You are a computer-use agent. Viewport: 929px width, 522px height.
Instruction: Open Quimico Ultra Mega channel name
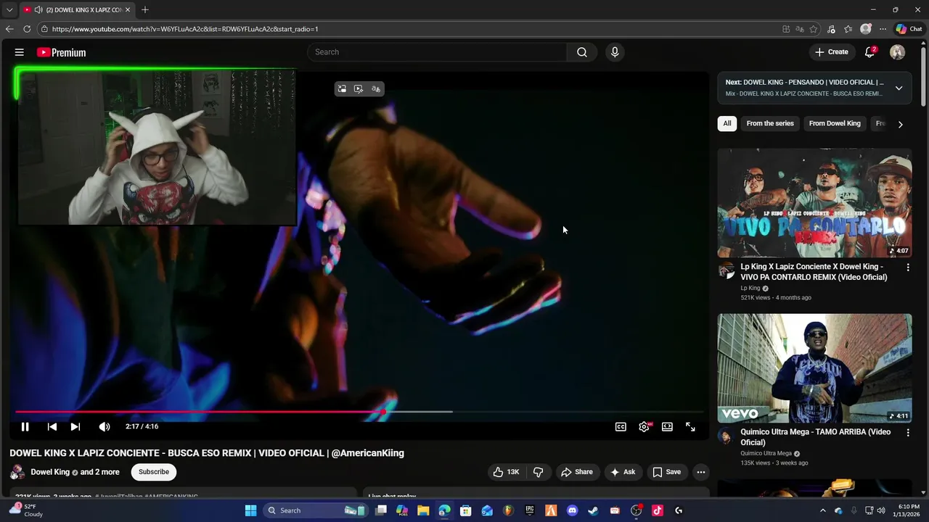click(766, 453)
